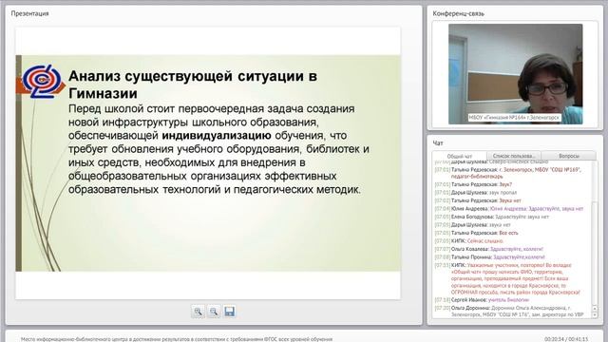Select КИПК long announcement message
The height and width of the screenshot is (342, 608).
click(508, 278)
